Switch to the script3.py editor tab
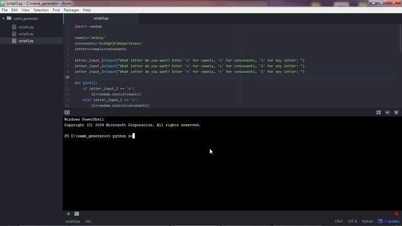 [x=101, y=18]
